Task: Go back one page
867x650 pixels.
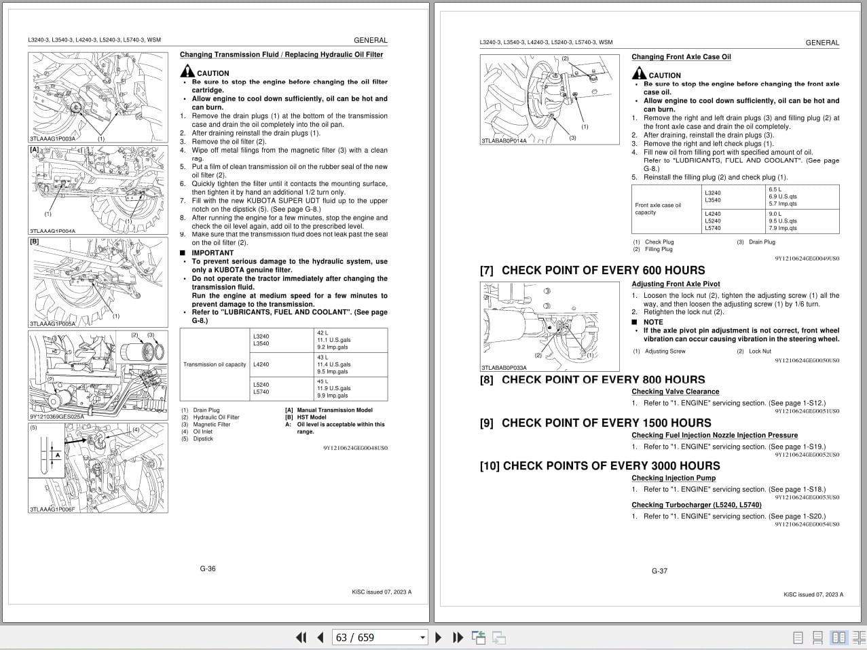Action: point(320,638)
